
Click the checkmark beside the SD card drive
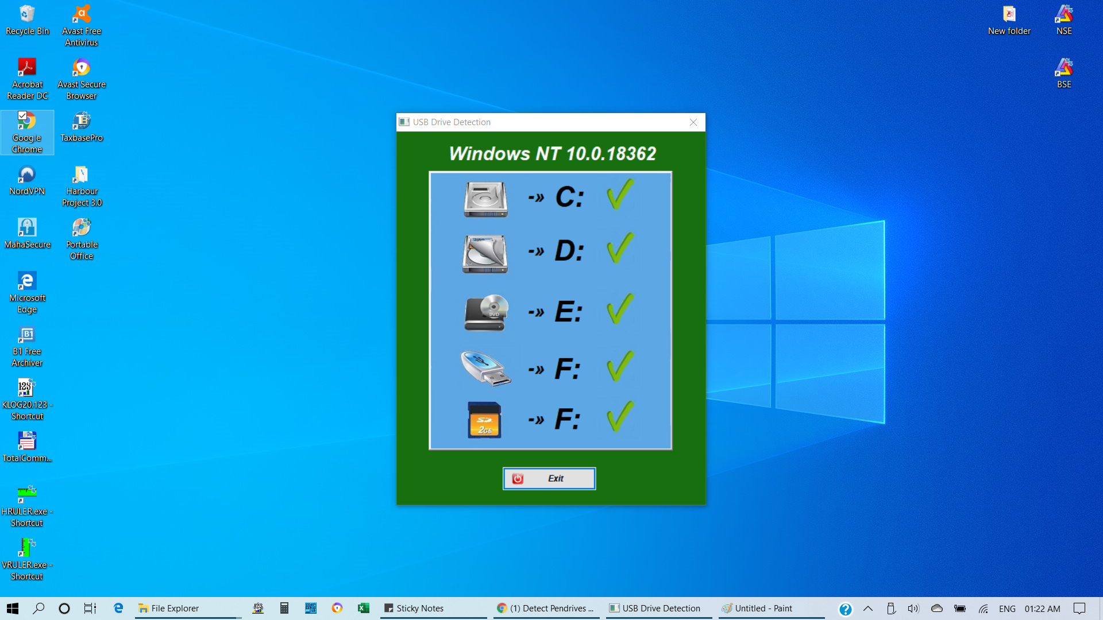click(619, 418)
